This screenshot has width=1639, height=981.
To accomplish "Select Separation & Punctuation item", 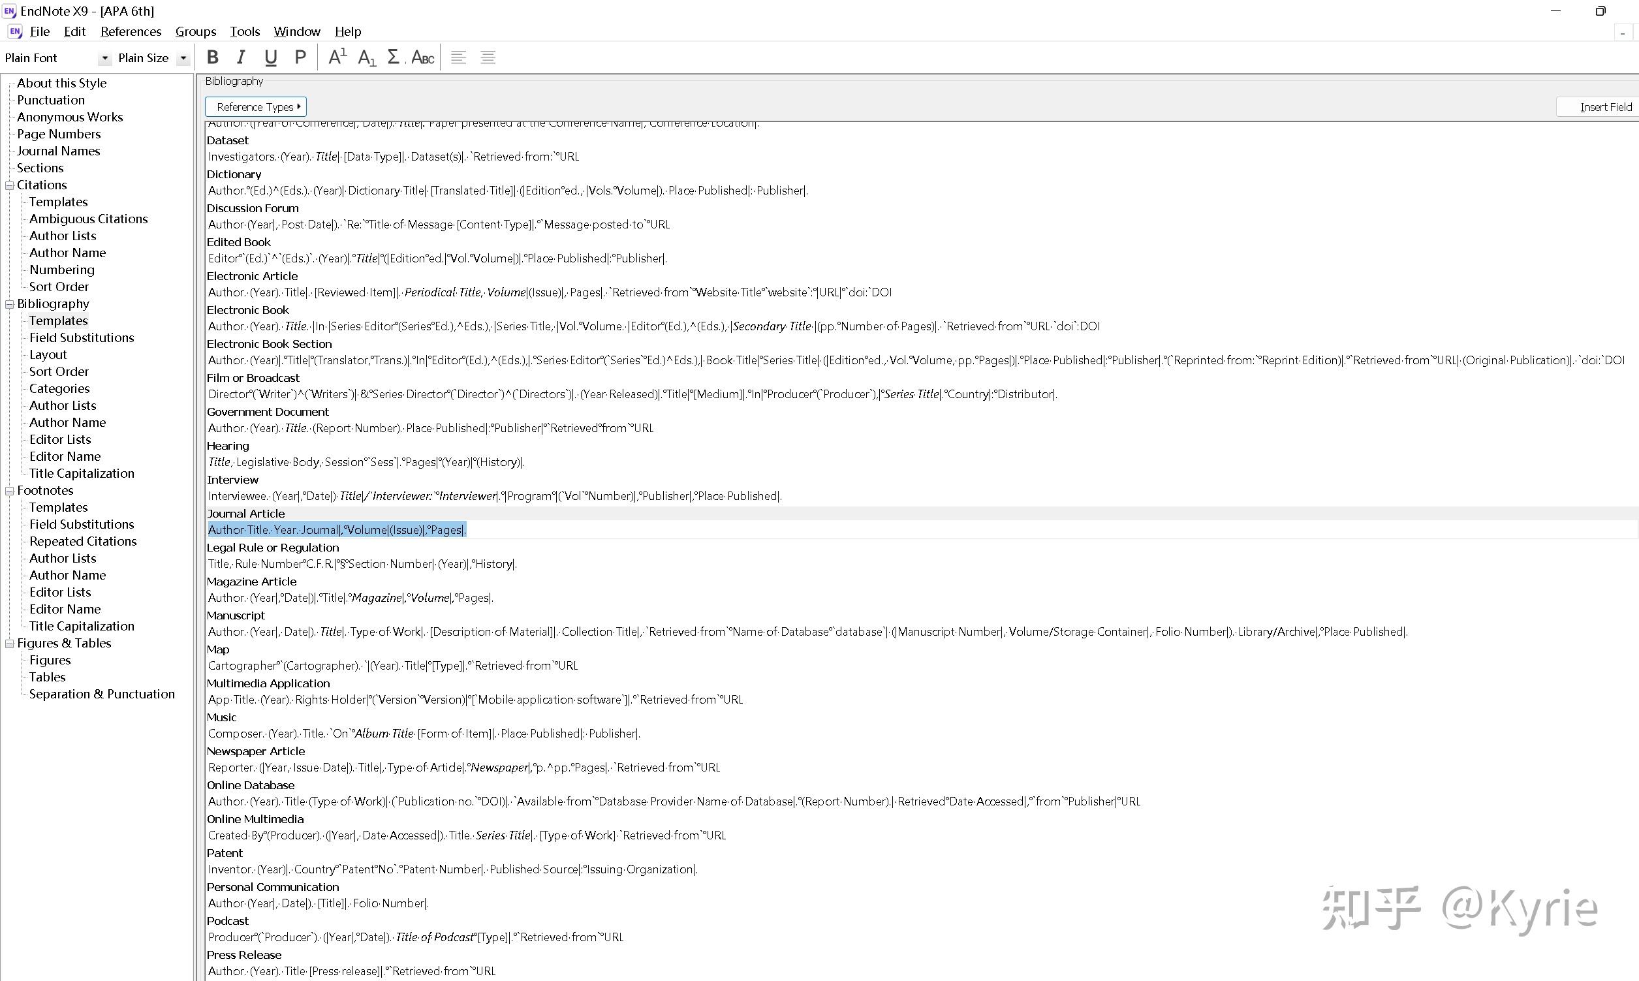I will (102, 694).
